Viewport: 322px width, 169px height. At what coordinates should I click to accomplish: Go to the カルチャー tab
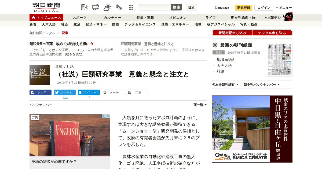click(112, 18)
